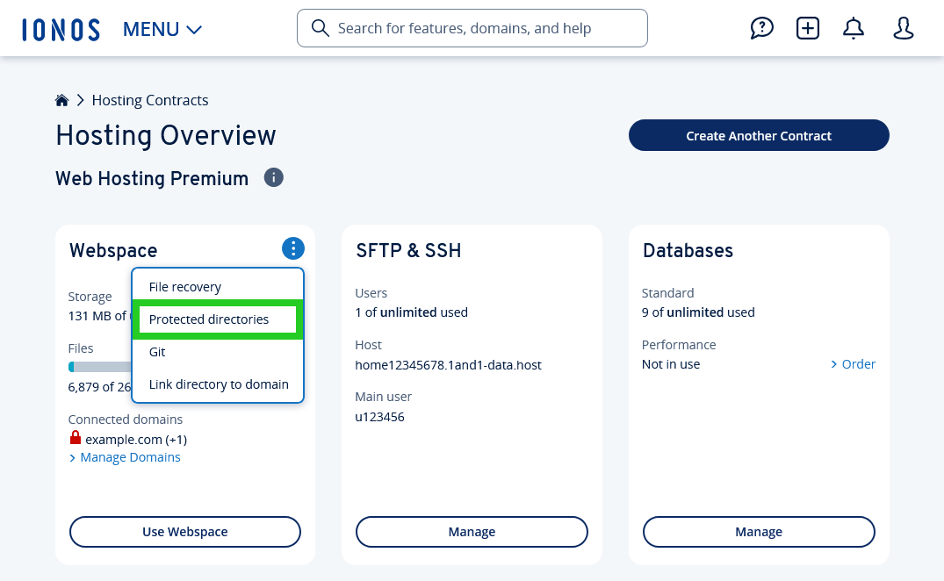Click the Create Another Contract button
Screen dimensions: 944x581
click(758, 135)
